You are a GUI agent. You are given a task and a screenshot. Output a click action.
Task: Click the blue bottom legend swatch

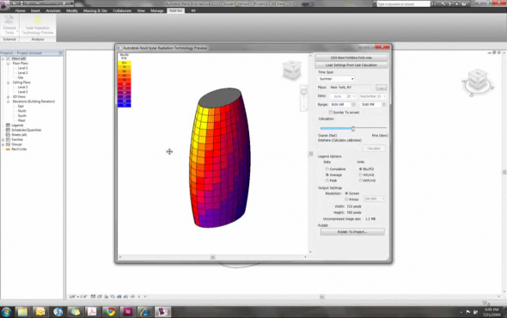coord(124,105)
